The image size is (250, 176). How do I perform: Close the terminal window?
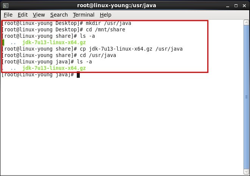(x=244, y=6)
